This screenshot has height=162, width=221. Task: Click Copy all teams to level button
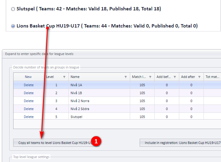coord(56,143)
